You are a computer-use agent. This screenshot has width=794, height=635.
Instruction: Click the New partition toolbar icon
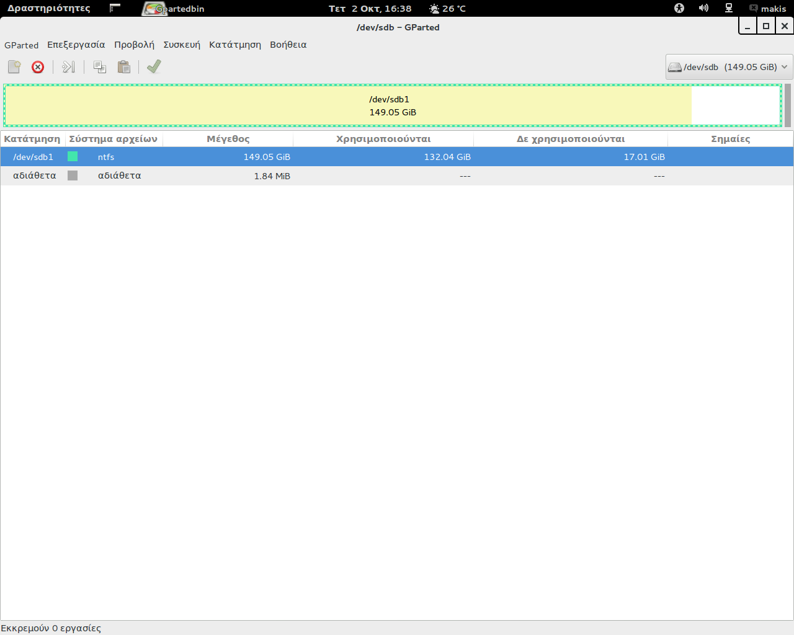pos(14,67)
